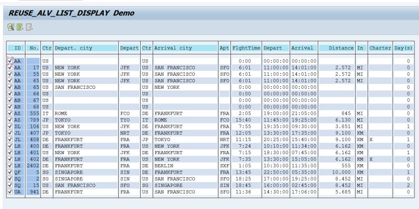Uncheck the AB 65 row checkbox
419x209 pixels.
pyautogui.click(x=10, y=87)
